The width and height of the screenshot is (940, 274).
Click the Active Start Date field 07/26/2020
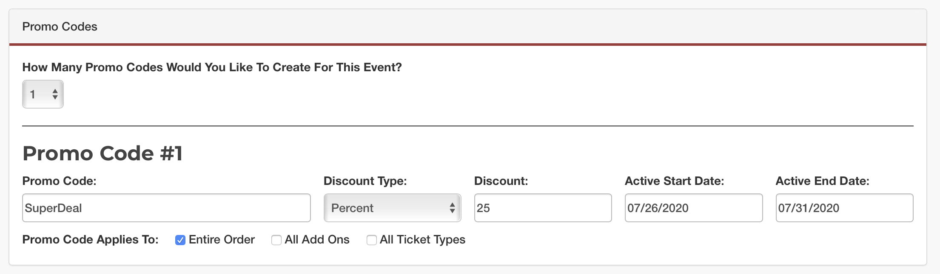point(693,208)
